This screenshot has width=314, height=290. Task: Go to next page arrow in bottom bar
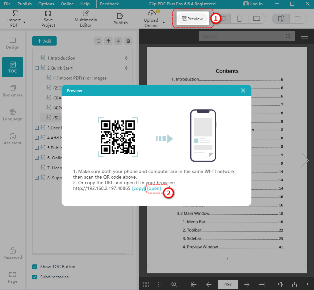247,284
